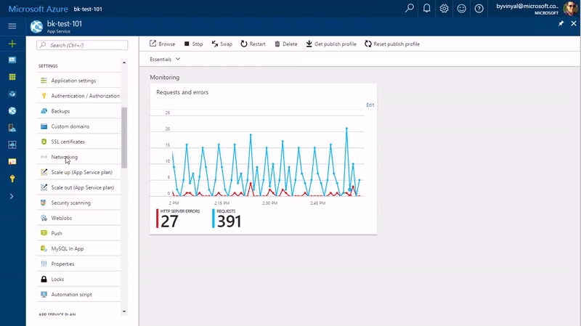The height and width of the screenshot is (326, 581).
Task: Restart the app service
Action: (253, 44)
